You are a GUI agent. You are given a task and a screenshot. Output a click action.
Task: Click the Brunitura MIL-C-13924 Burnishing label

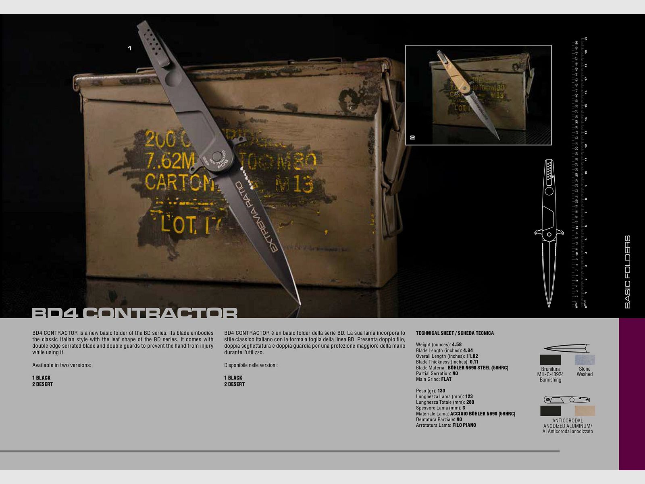550,374
